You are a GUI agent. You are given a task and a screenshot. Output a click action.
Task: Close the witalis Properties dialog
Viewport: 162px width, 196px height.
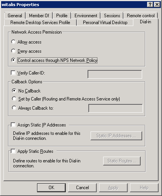click(x=157, y=5)
